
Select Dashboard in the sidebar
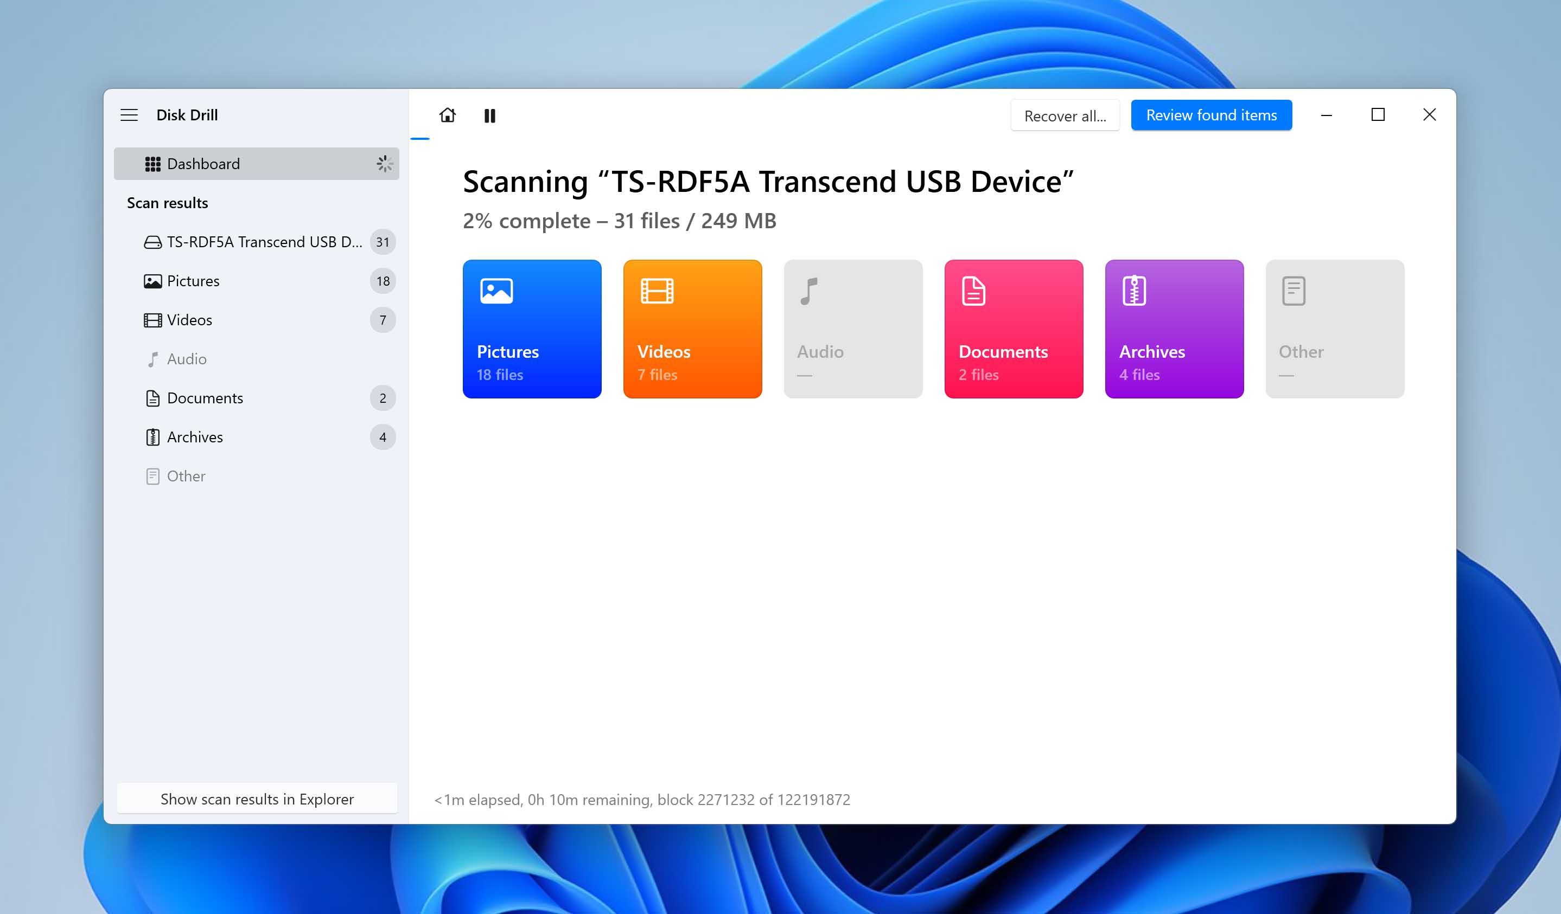click(257, 164)
